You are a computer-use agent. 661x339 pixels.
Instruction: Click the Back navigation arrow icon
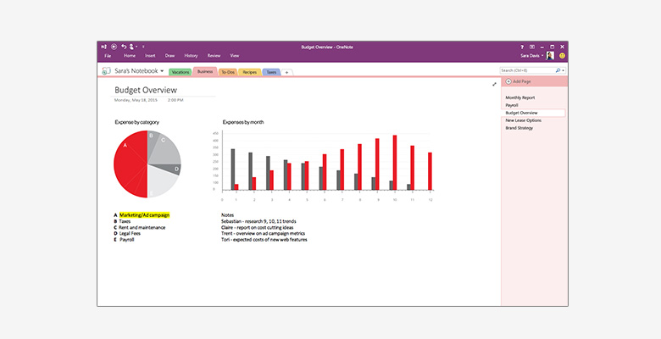point(114,46)
